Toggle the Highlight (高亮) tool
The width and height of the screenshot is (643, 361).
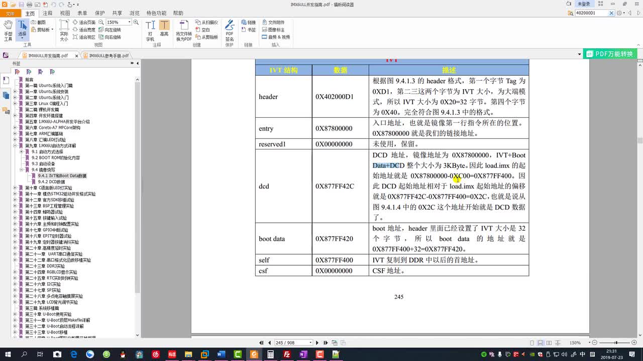[x=164, y=28]
